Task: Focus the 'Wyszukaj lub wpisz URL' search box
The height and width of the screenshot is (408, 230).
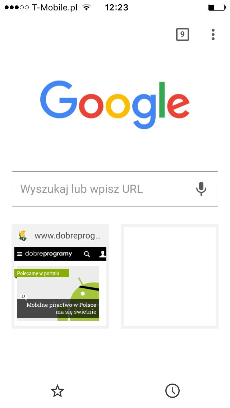Action: tap(115, 189)
